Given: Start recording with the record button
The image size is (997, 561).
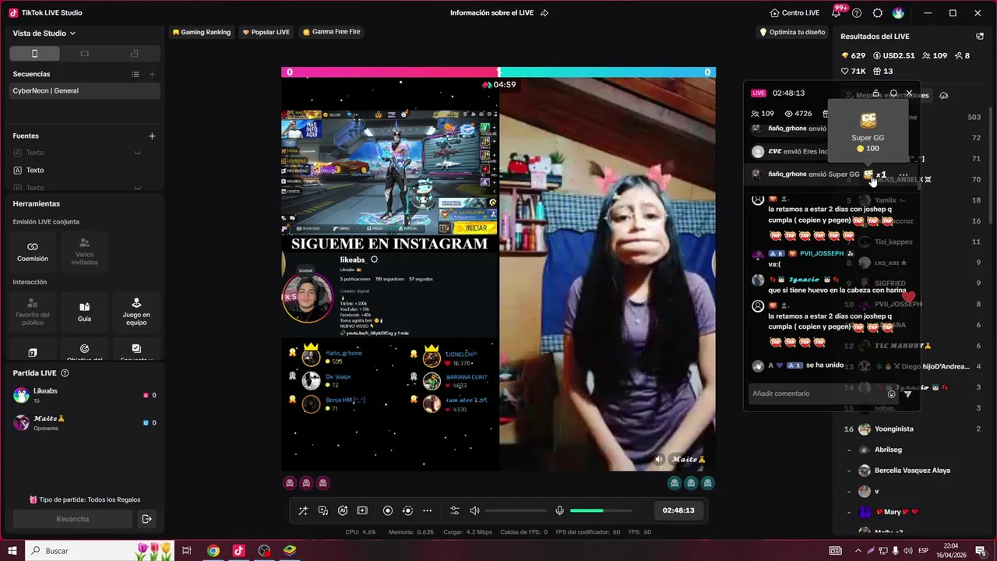Looking at the screenshot, I should tap(388, 510).
